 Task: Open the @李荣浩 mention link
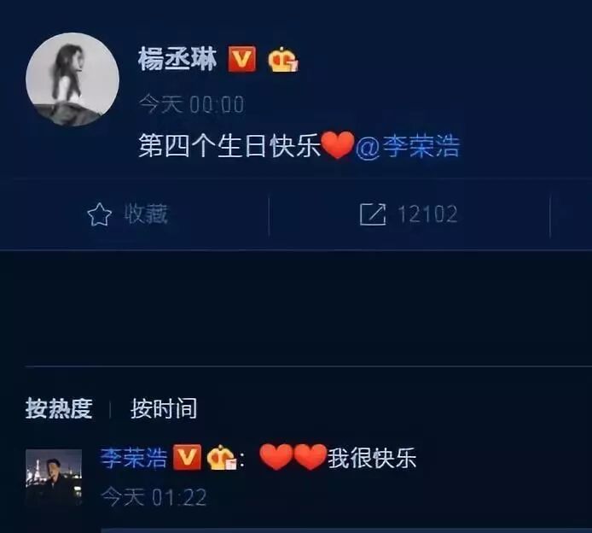(x=408, y=146)
